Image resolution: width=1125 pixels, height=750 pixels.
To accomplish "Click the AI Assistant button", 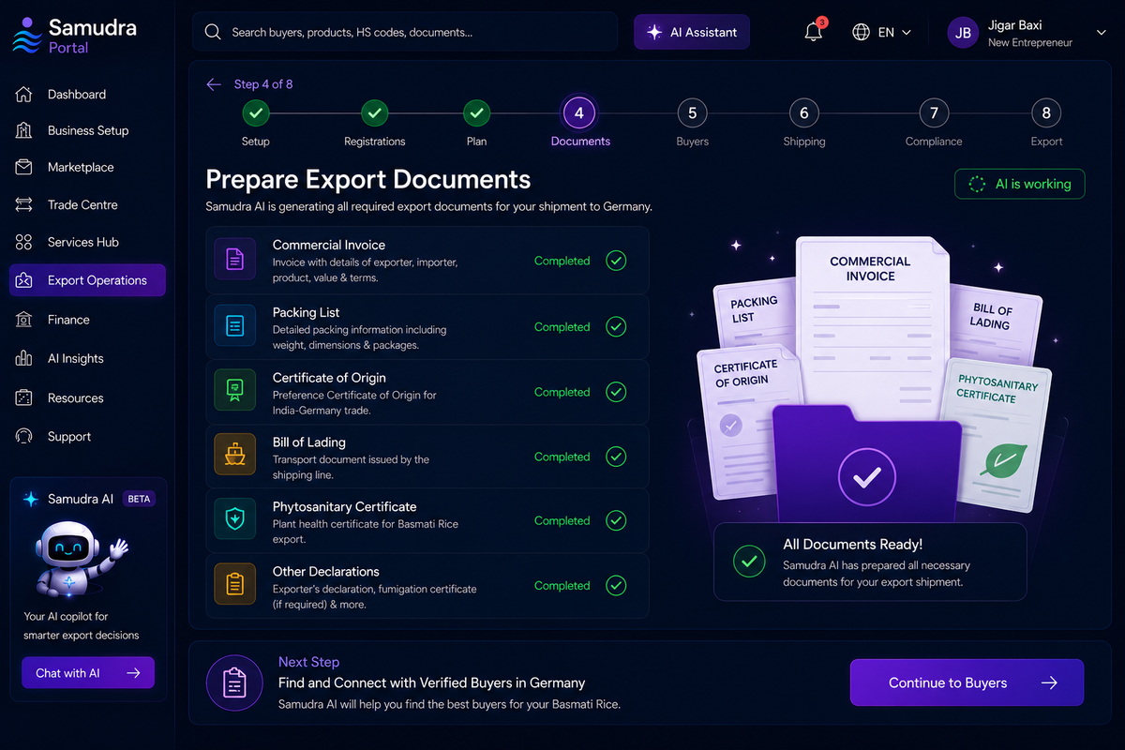I will (x=692, y=32).
